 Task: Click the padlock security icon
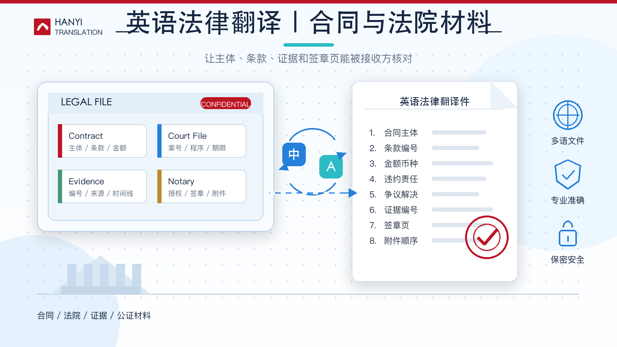[568, 234]
